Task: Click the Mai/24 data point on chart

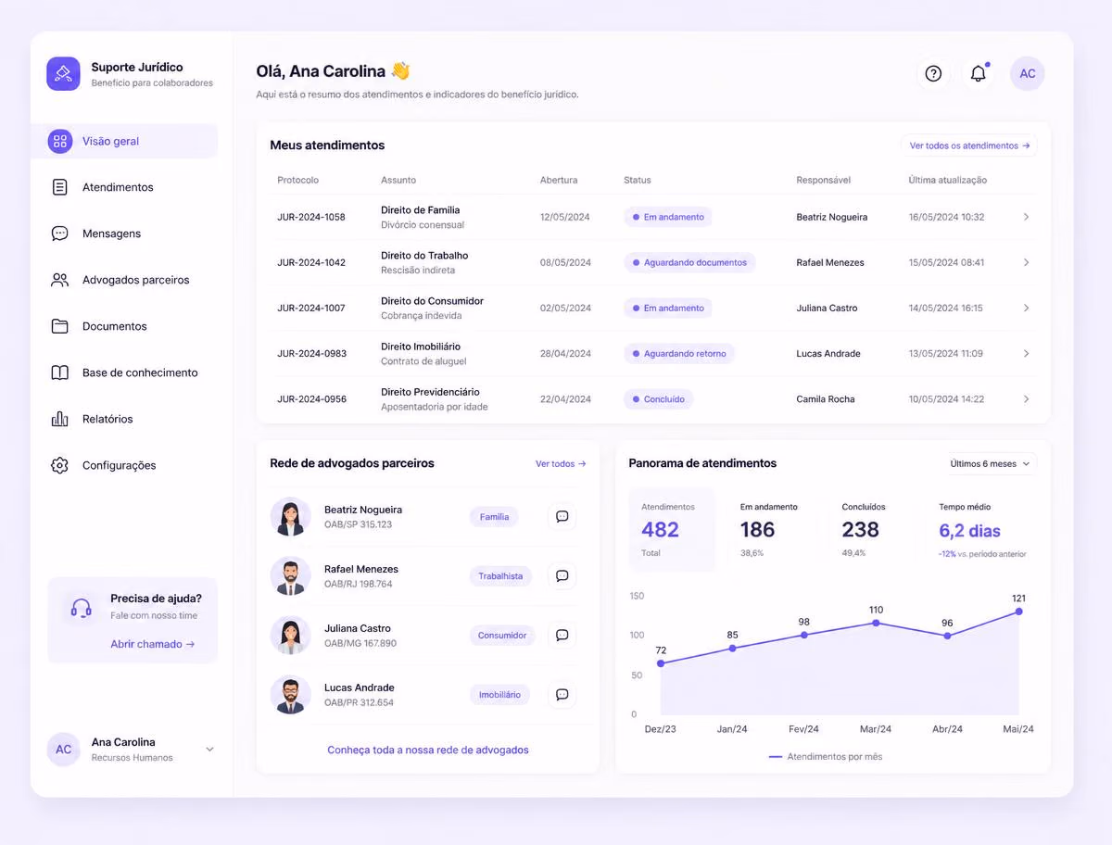Action: [x=1018, y=612]
